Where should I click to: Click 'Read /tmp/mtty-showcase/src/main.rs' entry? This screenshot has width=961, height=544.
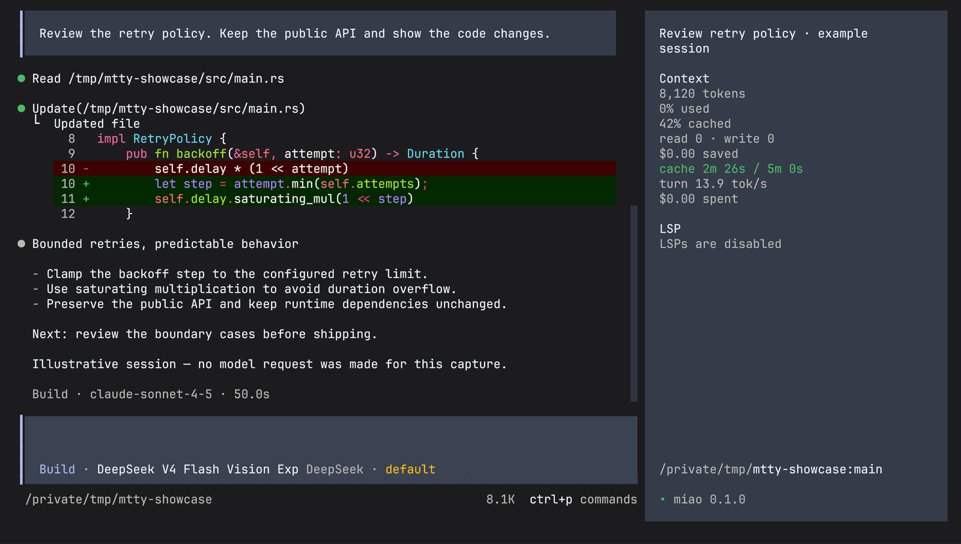[x=158, y=79]
